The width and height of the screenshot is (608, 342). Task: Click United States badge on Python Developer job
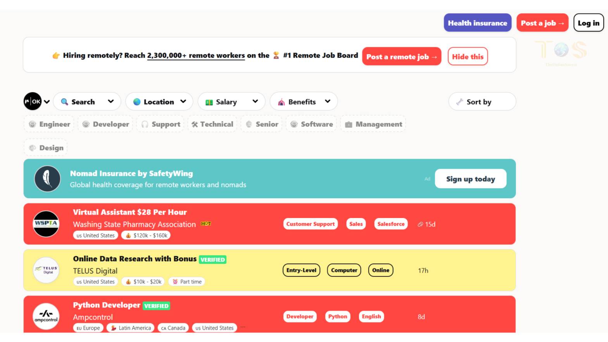click(214, 328)
